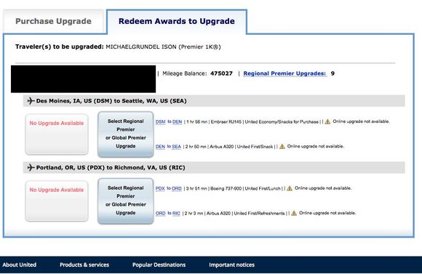
Task: Click the mileage balance value 475027
Action: 221,73
